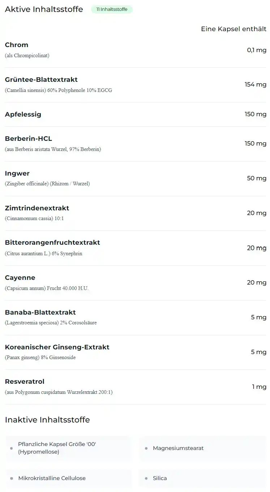The height and width of the screenshot is (492, 270).
Task: Click the Mikrokristalline Cellulose card
Action: click(69, 478)
